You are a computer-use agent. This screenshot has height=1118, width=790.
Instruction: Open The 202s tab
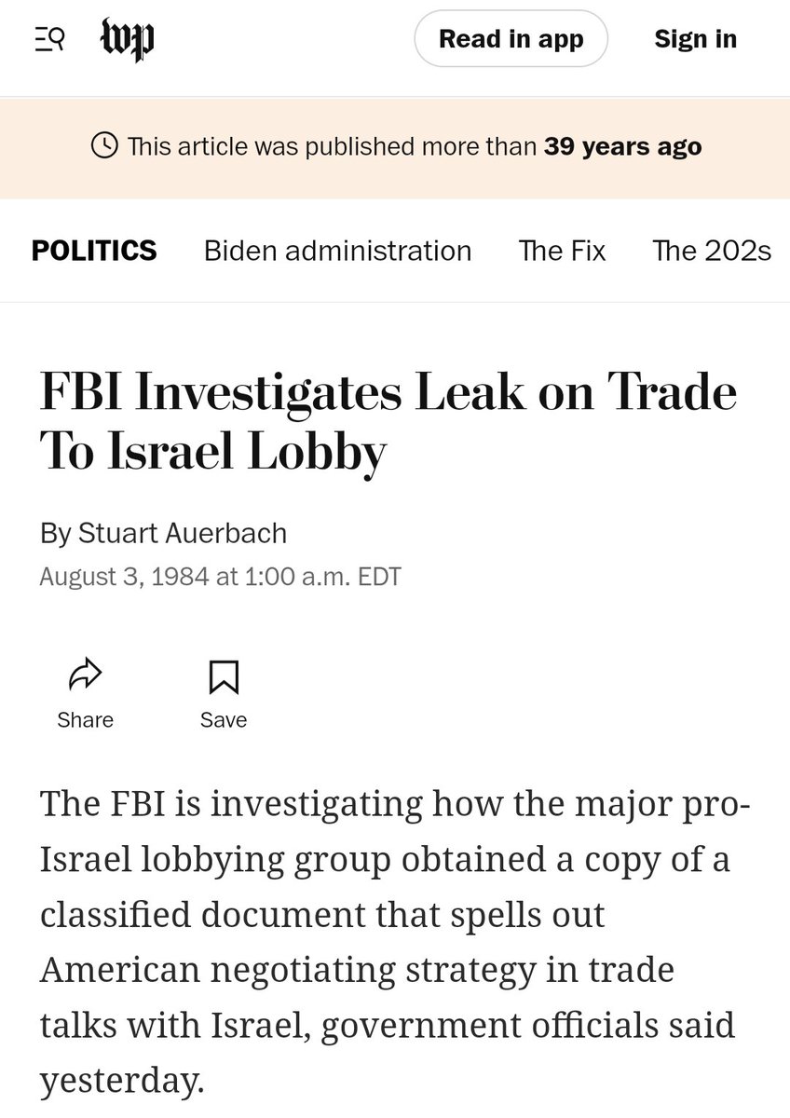click(712, 251)
